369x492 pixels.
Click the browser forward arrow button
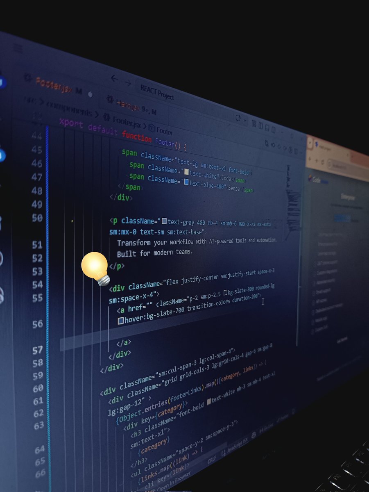(x=316, y=161)
